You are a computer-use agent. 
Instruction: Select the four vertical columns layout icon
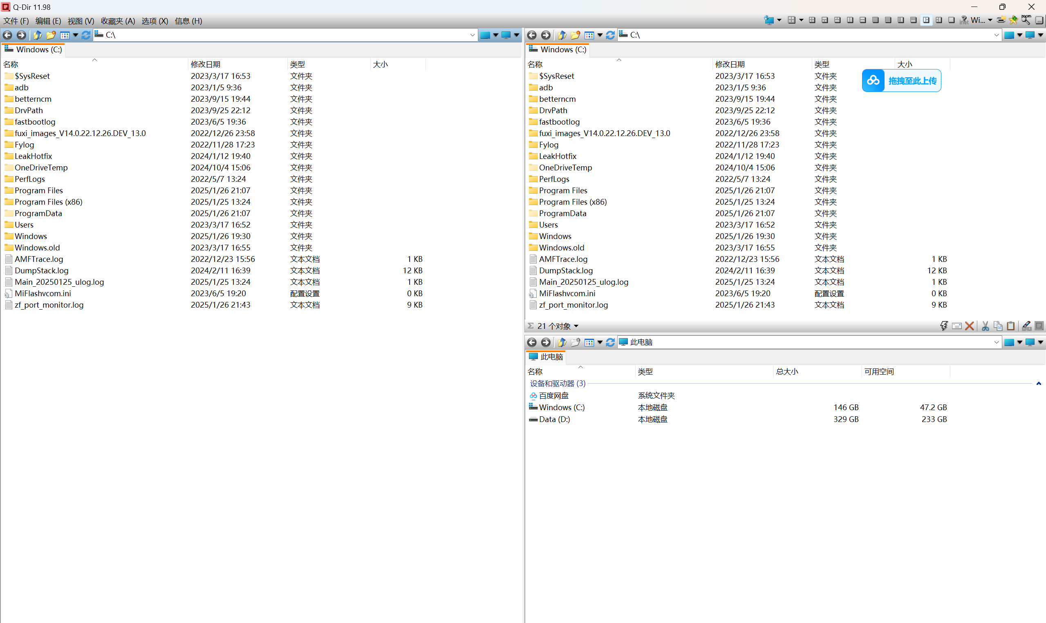[875, 20]
